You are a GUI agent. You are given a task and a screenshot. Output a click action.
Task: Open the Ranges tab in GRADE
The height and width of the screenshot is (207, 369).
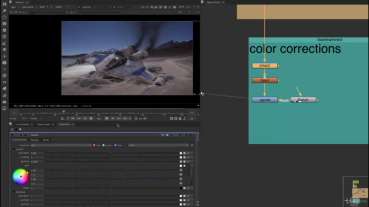[x=35, y=140]
